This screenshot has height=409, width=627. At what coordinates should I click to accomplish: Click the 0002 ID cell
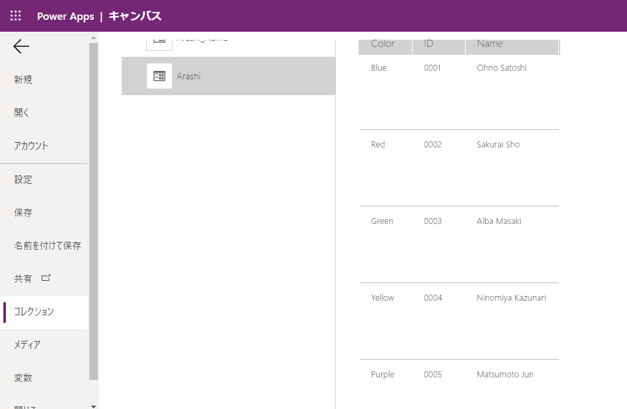[433, 145]
